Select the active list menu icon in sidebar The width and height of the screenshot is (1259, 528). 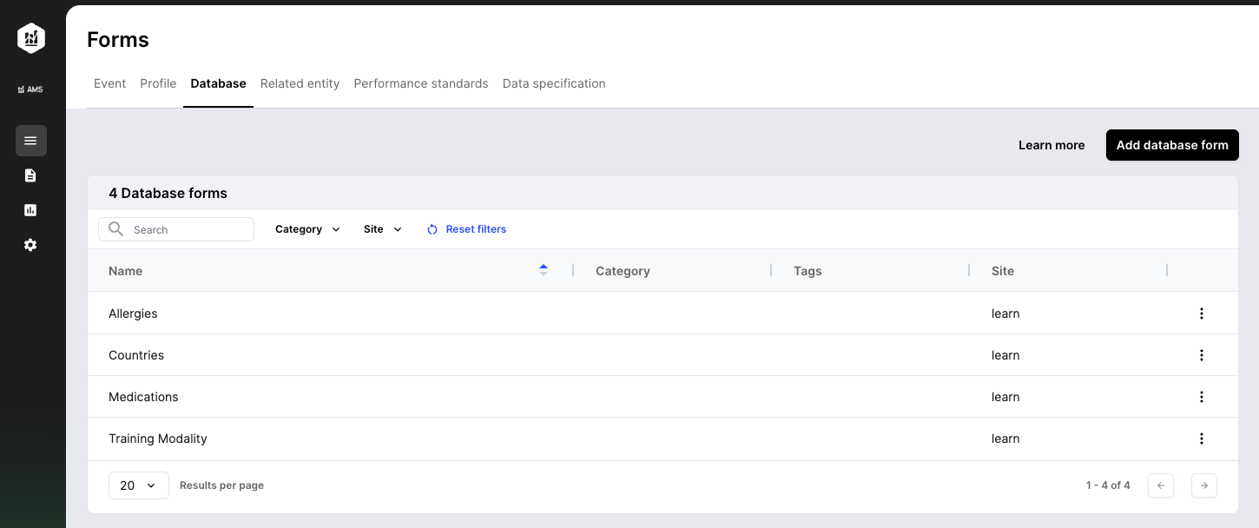[30, 141]
